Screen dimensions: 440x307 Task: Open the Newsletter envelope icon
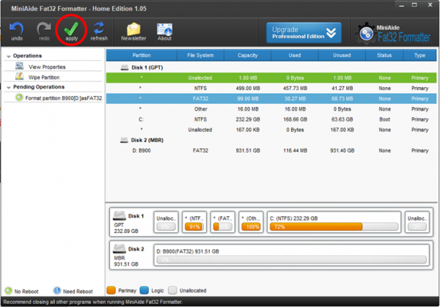(x=133, y=28)
